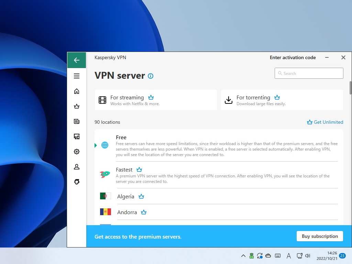Click Get access to the premium servers text
This screenshot has height=264, width=352.
pos(138,236)
